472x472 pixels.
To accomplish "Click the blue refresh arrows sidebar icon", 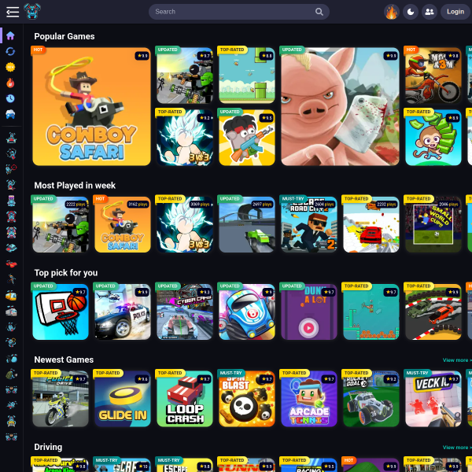I will pos(10,51).
